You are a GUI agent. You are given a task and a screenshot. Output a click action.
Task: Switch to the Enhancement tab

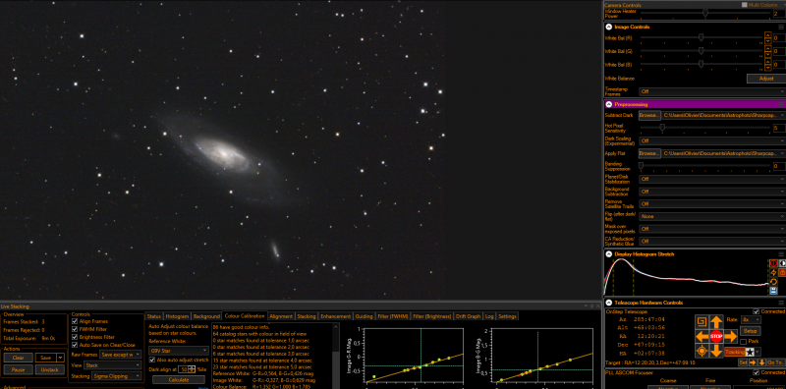(x=335, y=316)
